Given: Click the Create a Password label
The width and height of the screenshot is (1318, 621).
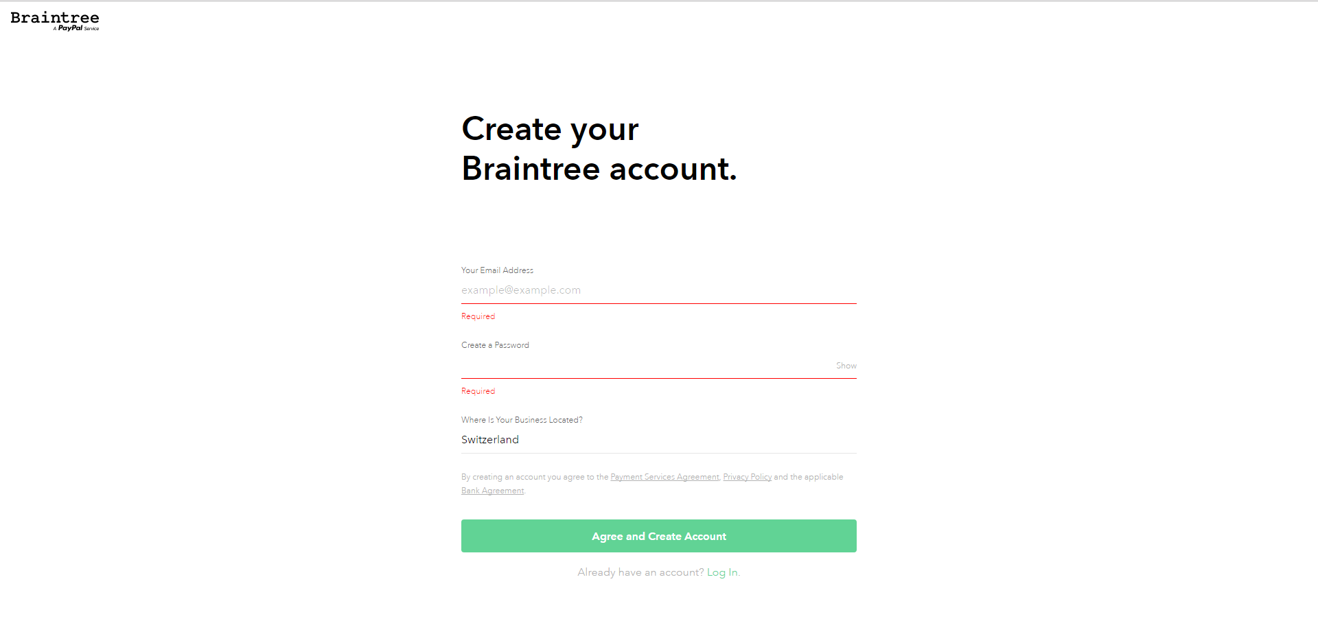Looking at the screenshot, I should [x=495, y=344].
